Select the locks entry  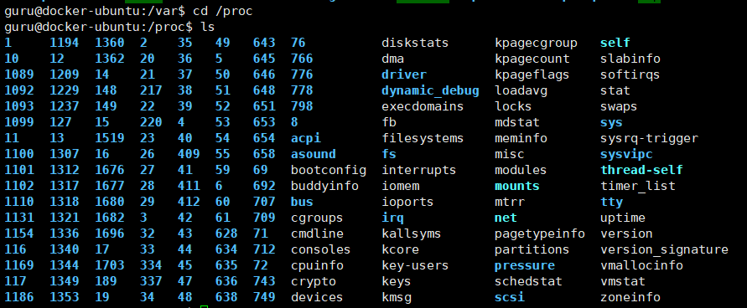click(x=513, y=107)
